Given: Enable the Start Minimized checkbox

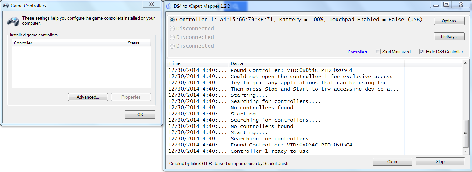Looking at the screenshot, I should (x=378, y=52).
